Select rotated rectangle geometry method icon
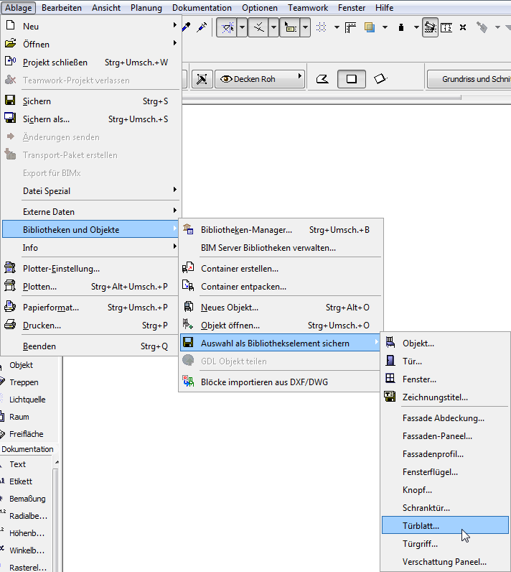Viewport: 511px width, 572px height. 380,78
